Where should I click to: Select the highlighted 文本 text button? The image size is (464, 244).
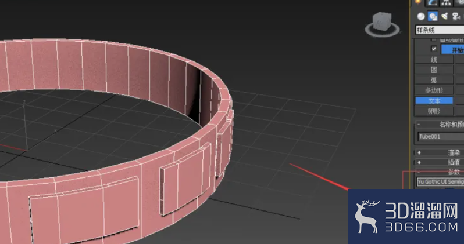coord(434,101)
